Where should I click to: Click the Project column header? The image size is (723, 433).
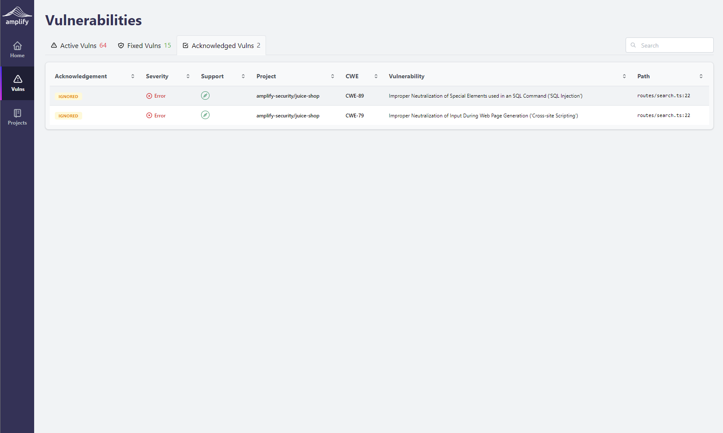point(266,76)
